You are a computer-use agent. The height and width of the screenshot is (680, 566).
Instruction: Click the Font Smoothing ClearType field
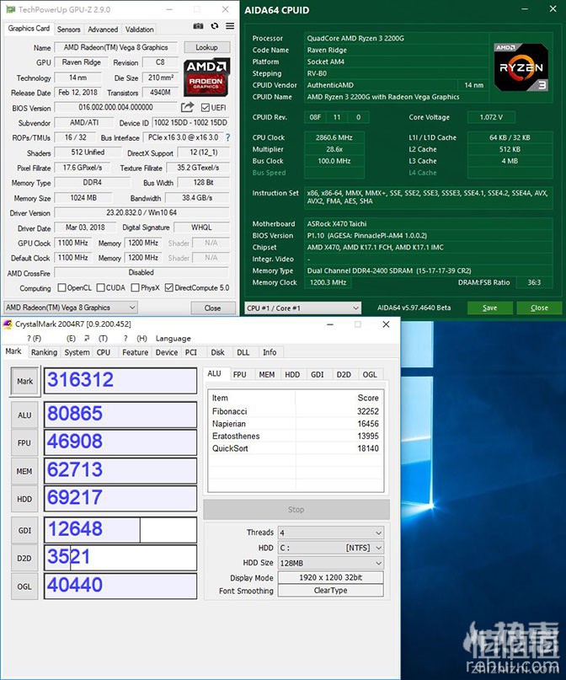pyautogui.click(x=331, y=591)
